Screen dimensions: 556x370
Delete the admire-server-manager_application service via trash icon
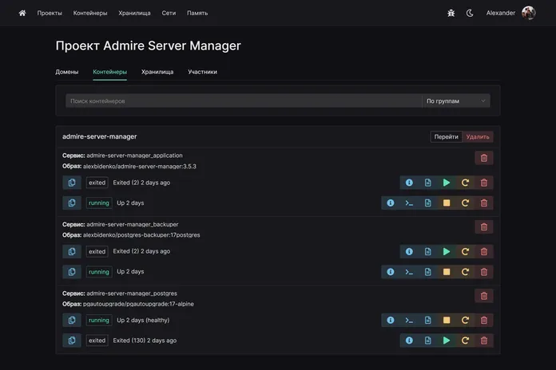coord(483,158)
